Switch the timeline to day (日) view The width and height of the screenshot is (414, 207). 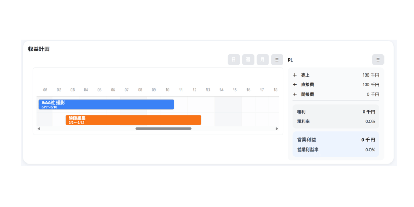pyautogui.click(x=234, y=60)
